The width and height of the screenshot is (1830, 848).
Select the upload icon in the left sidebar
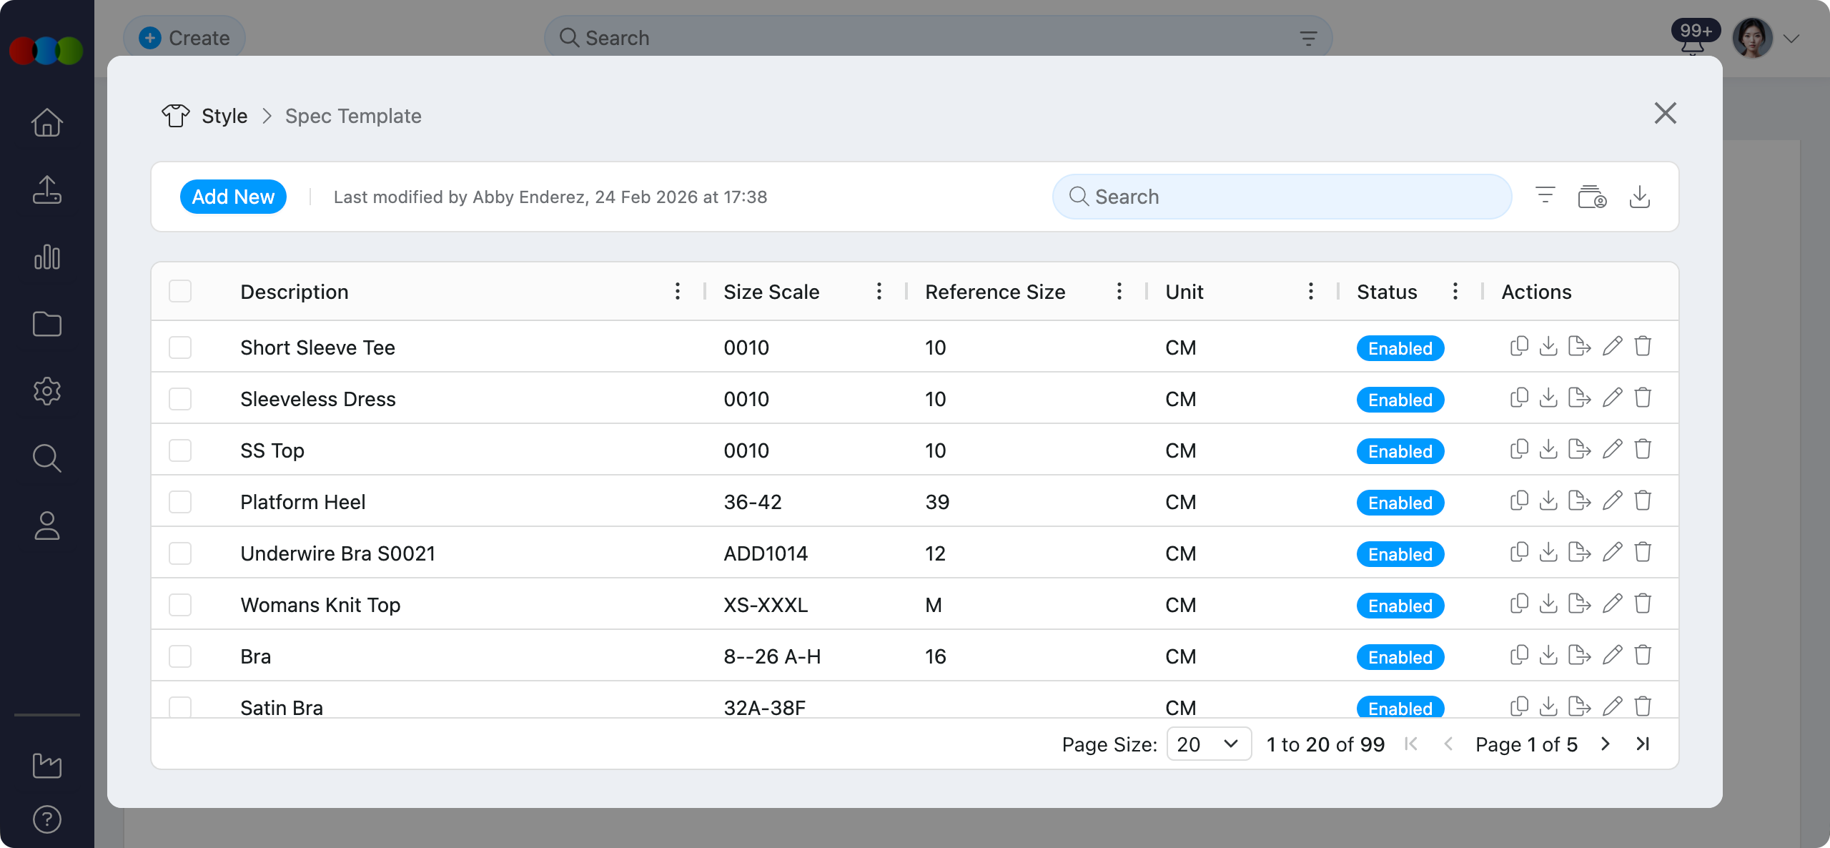(x=46, y=189)
